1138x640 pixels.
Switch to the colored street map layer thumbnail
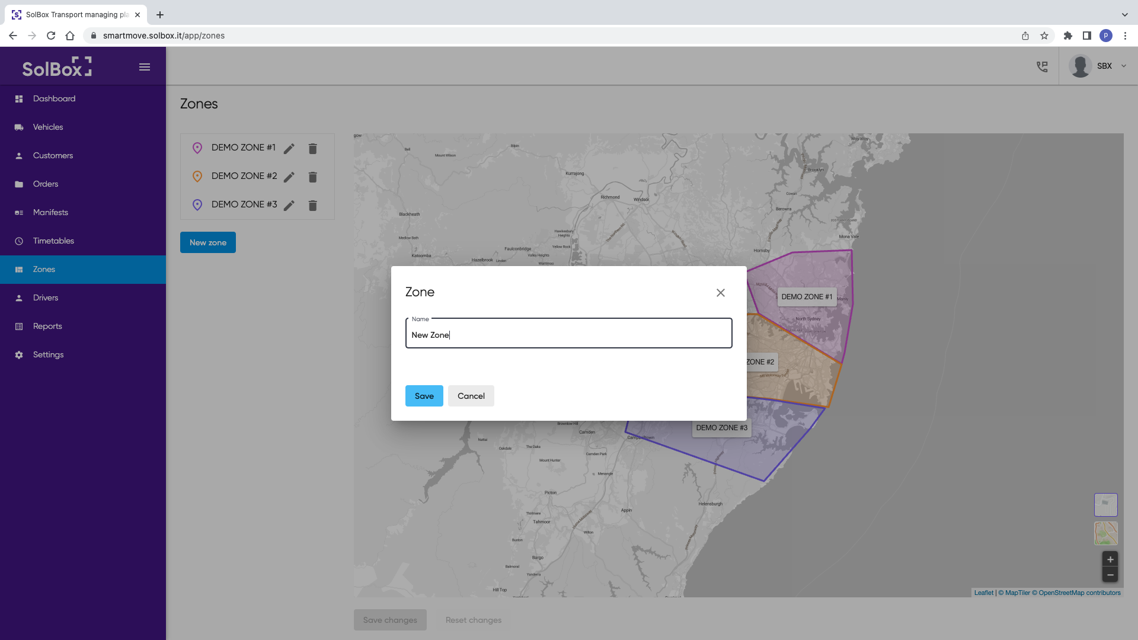click(x=1105, y=533)
